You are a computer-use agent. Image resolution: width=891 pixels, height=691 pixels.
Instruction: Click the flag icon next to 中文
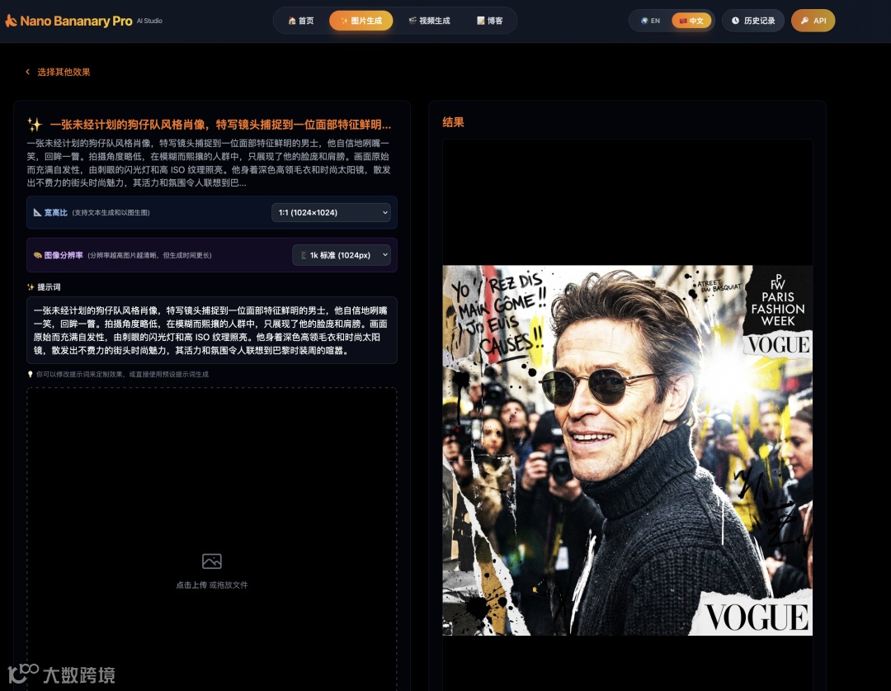point(683,21)
